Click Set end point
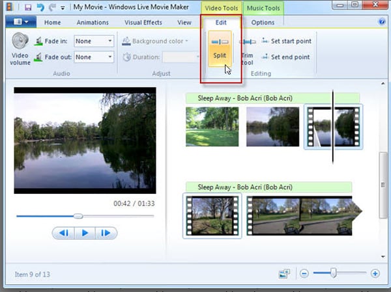Viewport: 391px width, 292px height. (285, 57)
